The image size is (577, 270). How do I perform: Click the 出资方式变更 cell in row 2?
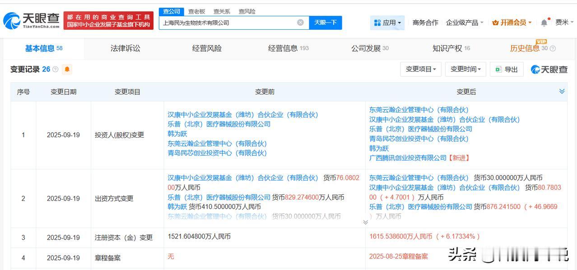coord(114,198)
